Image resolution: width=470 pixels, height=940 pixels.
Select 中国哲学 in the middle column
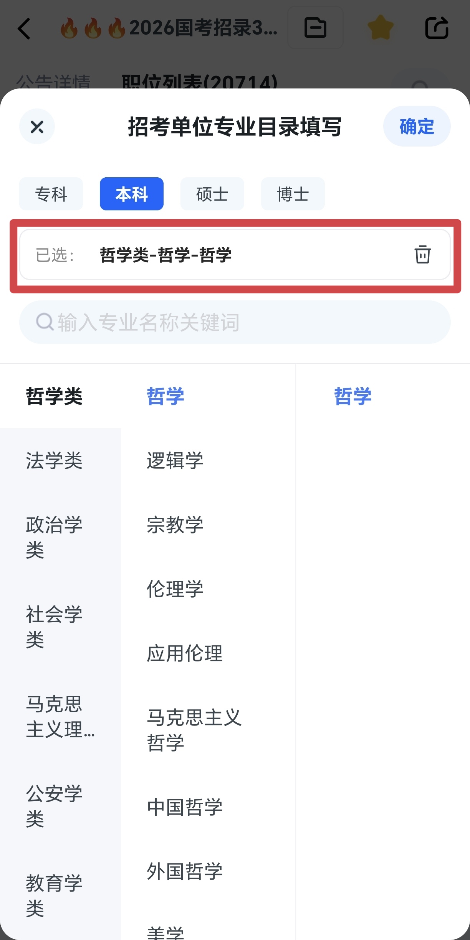[185, 807]
